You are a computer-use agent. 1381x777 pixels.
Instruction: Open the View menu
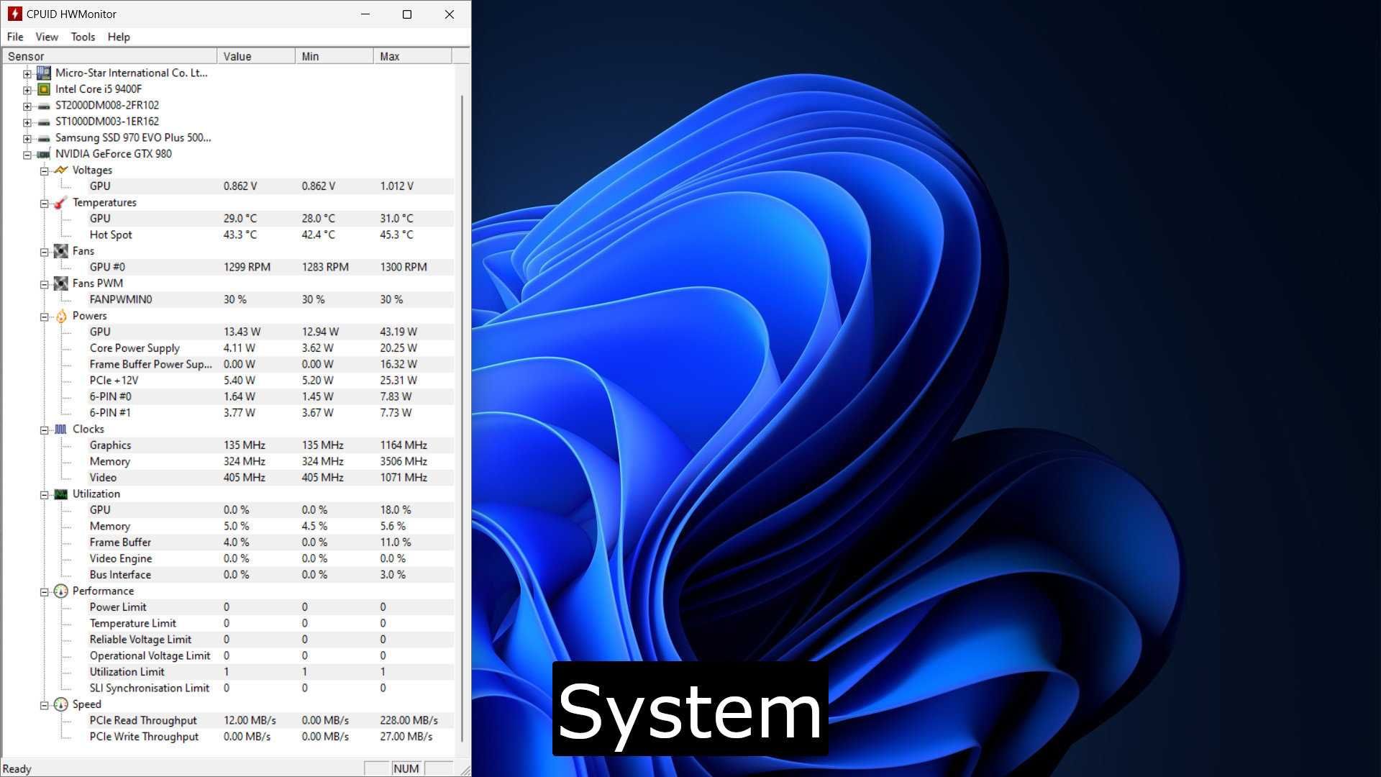pos(47,36)
